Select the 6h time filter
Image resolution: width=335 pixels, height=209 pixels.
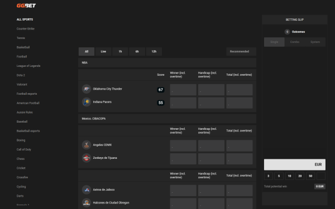(137, 51)
